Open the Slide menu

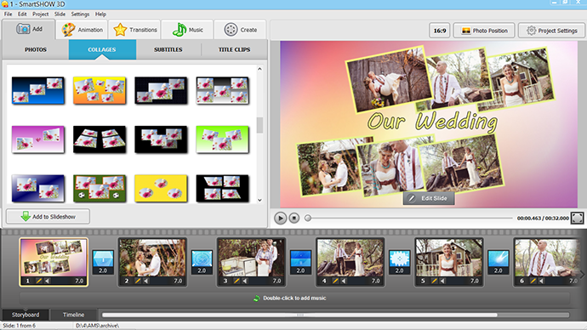pos(60,14)
